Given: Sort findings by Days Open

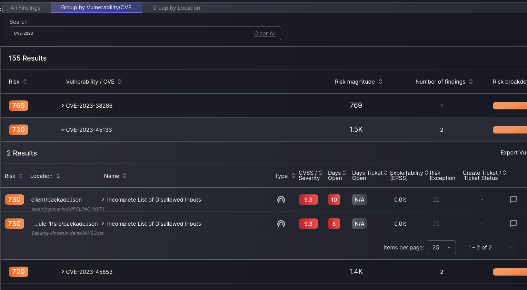Looking at the screenshot, I should 344,173.
